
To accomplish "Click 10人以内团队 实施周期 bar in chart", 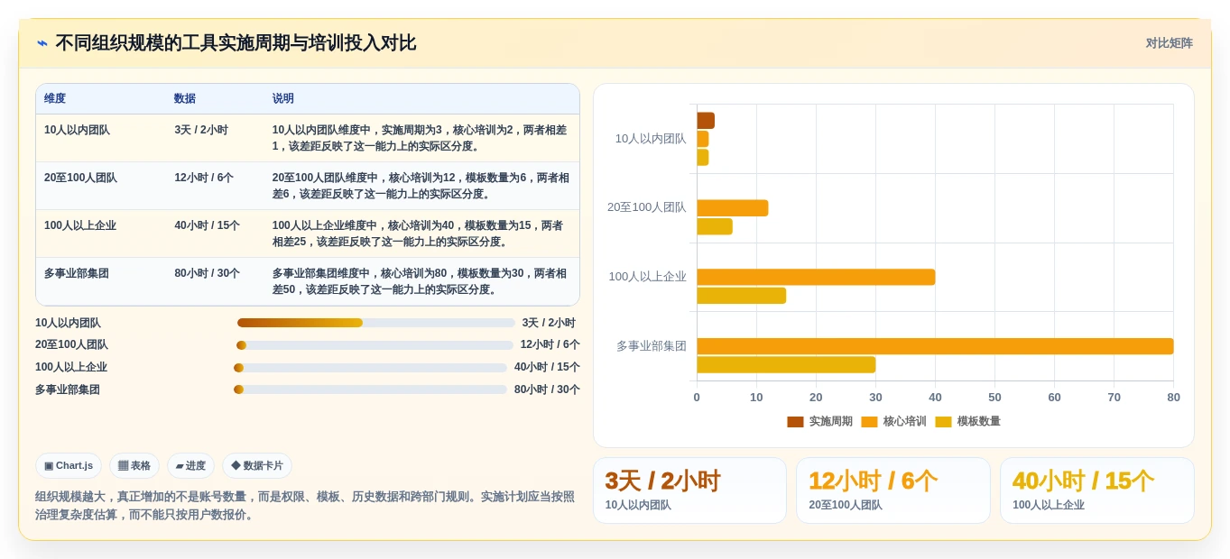I will pos(706,121).
